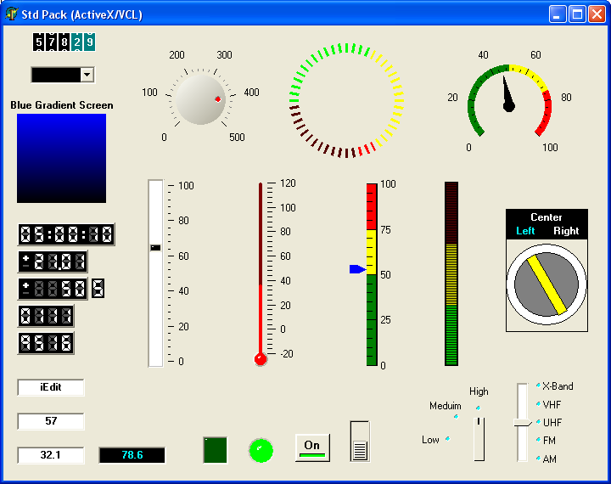The width and height of the screenshot is (611, 484).
Task: Maximize the Std Pack window
Action: [577, 14]
